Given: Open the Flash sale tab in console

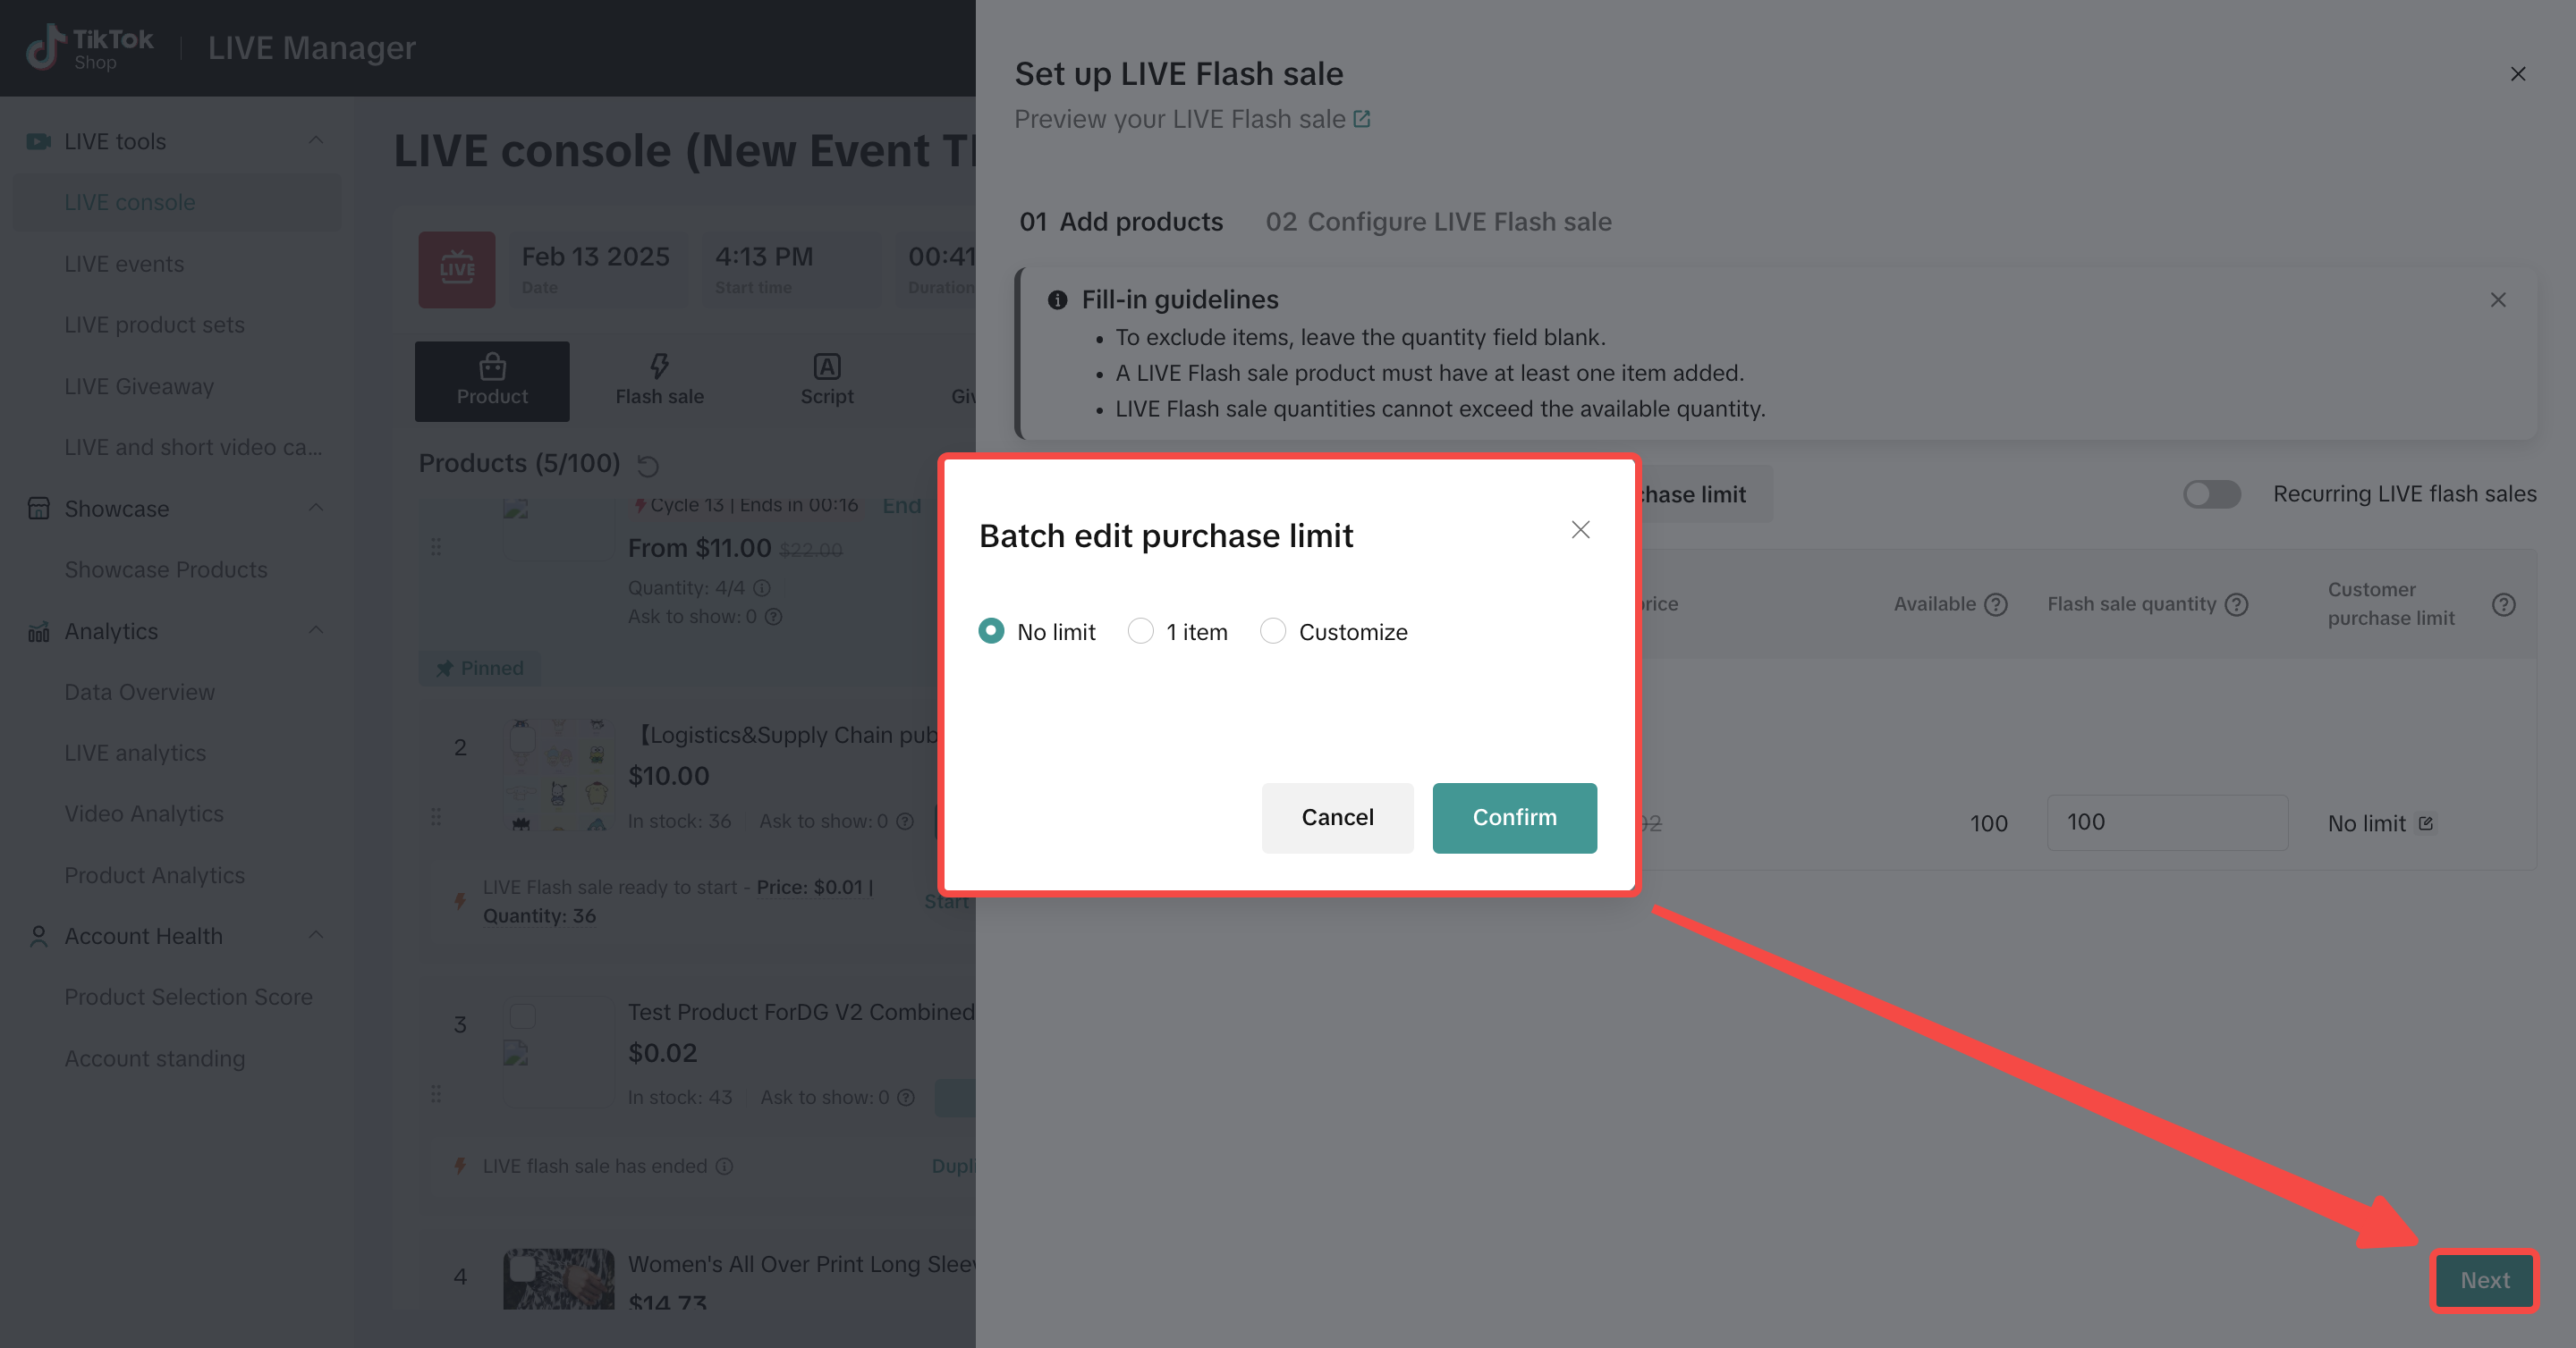Looking at the screenshot, I should click(659, 381).
